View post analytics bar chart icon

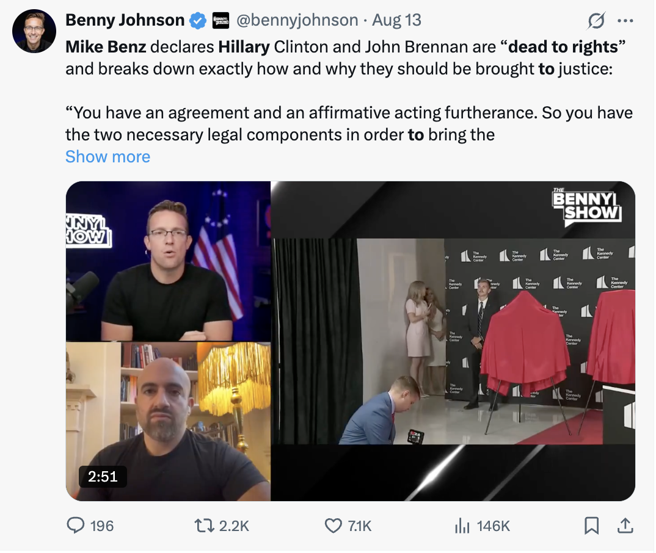point(462,526)
